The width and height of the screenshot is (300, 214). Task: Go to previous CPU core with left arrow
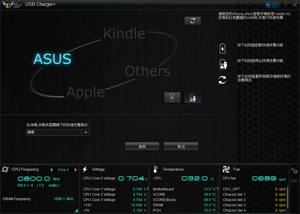tap(52, 170)
